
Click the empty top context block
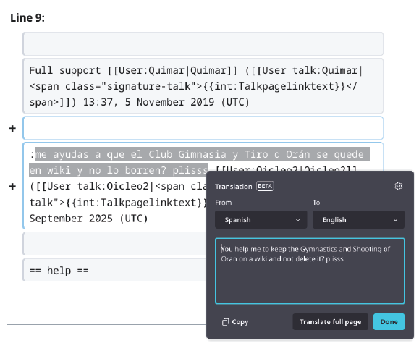tap(203, 44)
